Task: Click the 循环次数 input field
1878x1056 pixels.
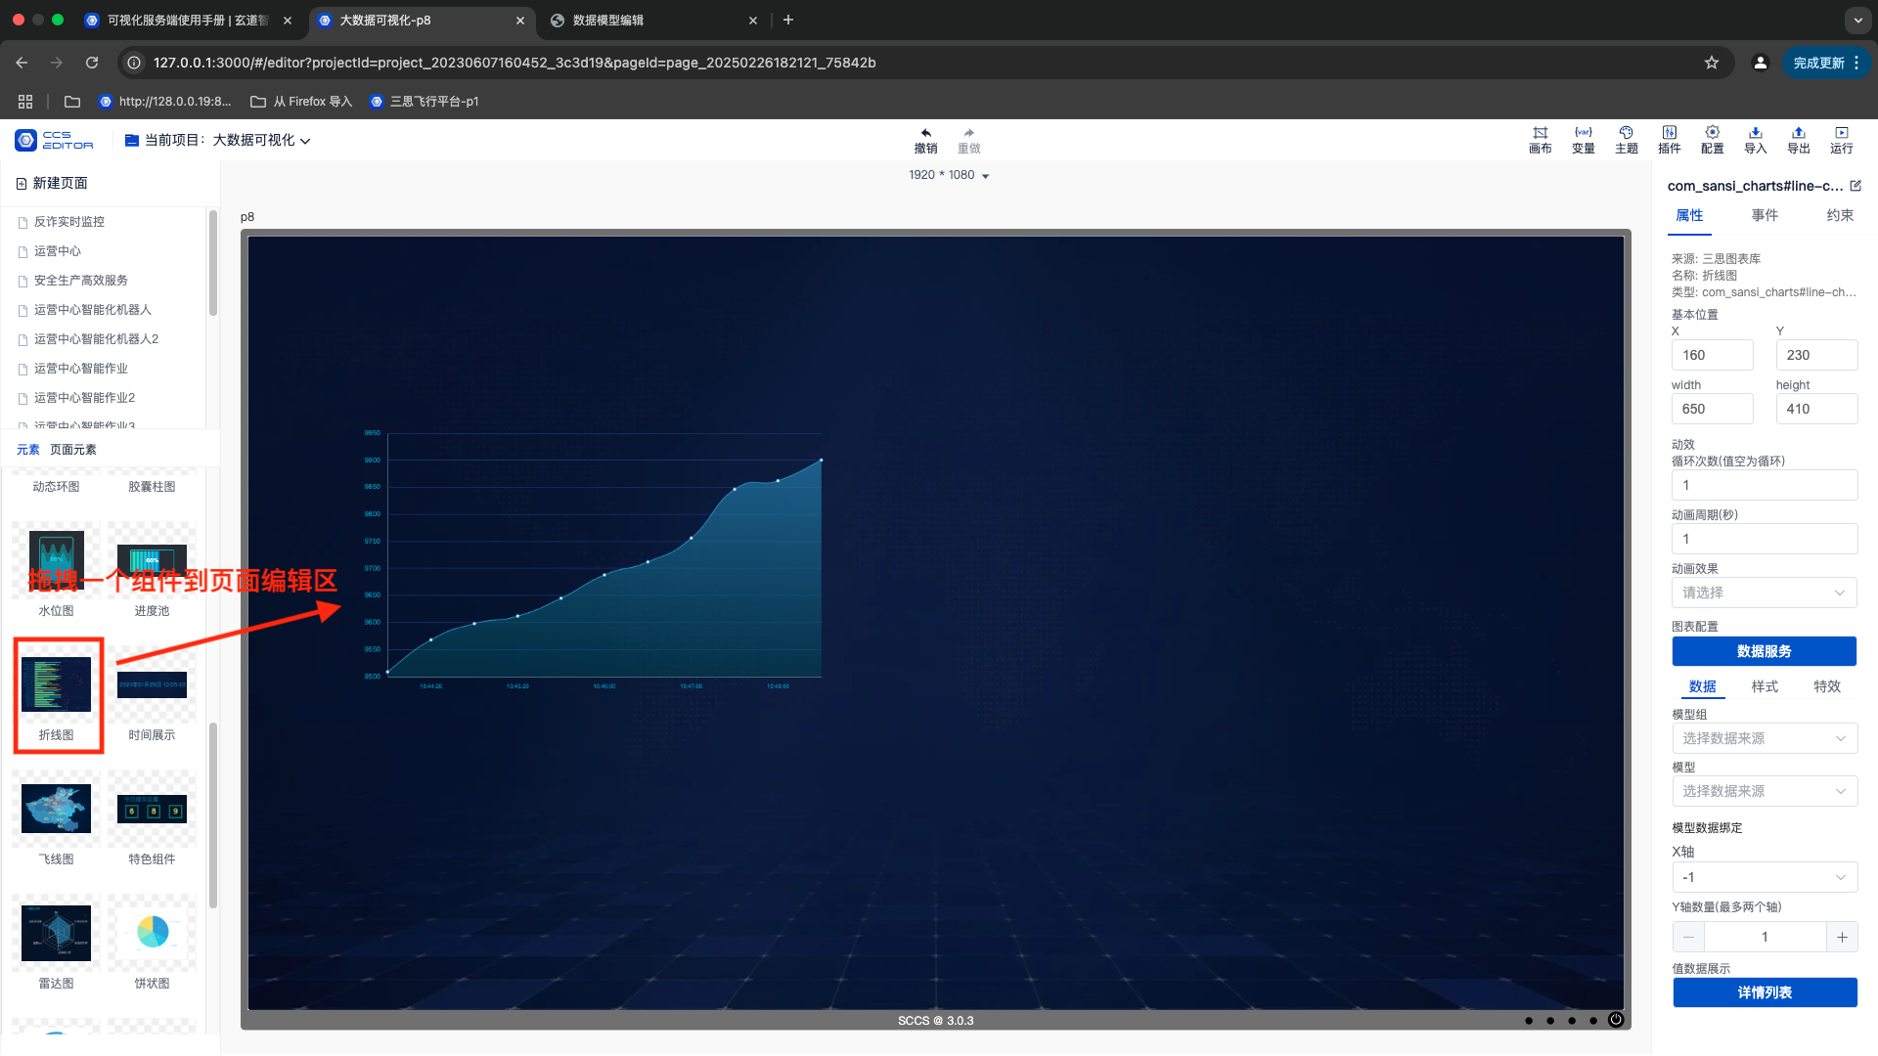Action: 1764,485
